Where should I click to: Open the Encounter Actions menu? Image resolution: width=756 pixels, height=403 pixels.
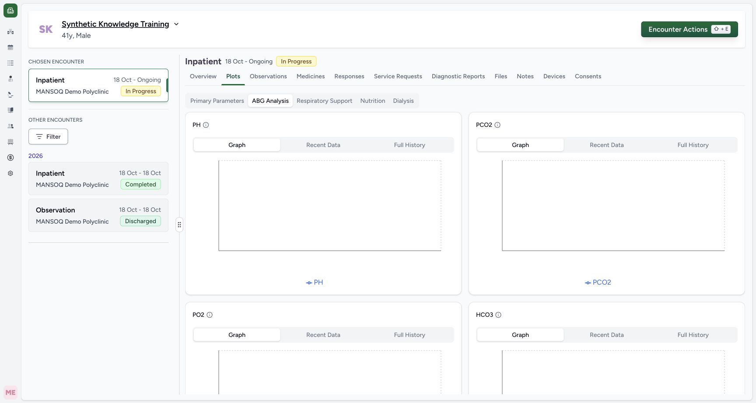click(x=689, y=29)
